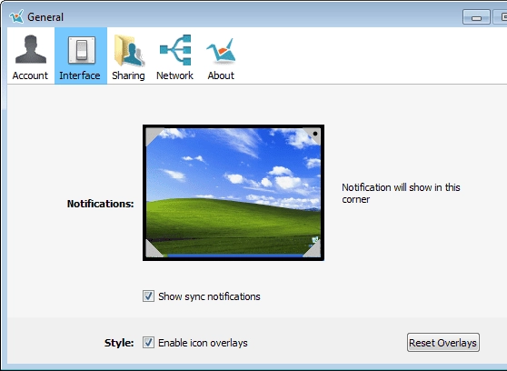Click 'Notification will show in this corner' text
Image resolution: width=507 pixels, height=371 pixels.
tap(401, 194)
